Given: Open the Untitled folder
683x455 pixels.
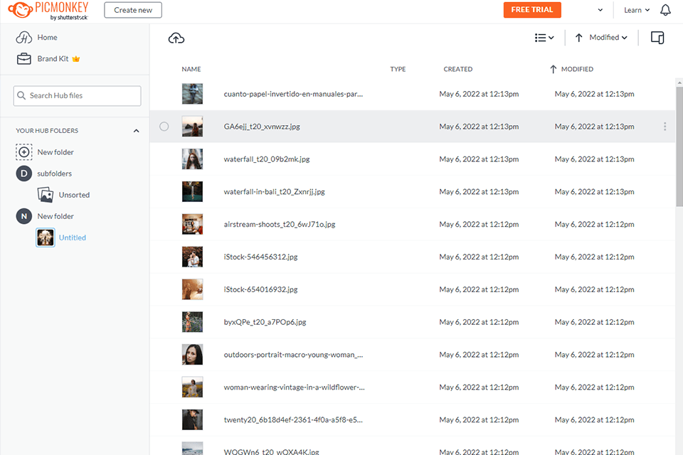Looking at the screenshot, I should (73, 237).
